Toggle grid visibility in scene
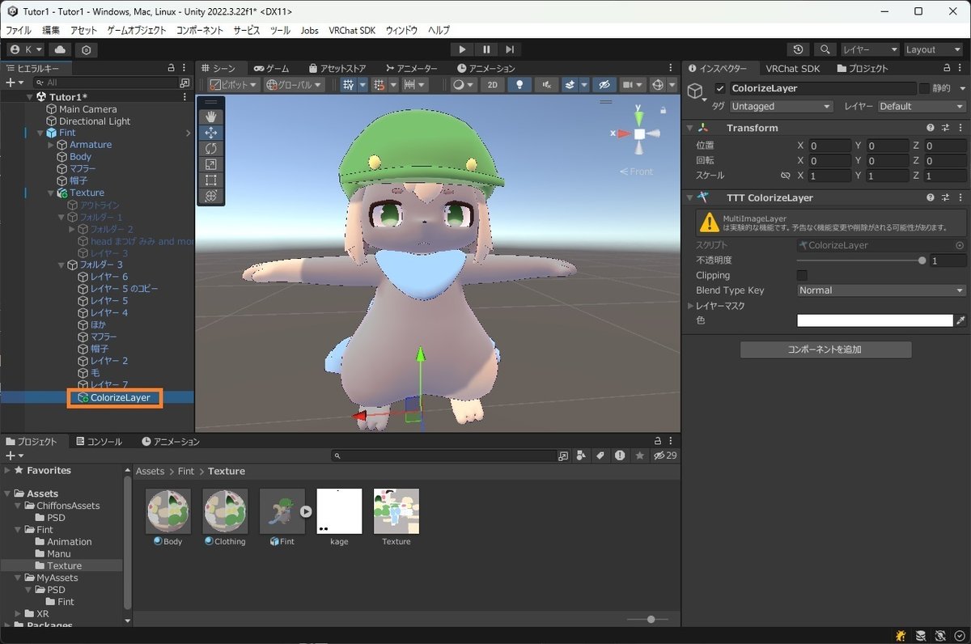This screenshot has width=971, height=644. 349,84
